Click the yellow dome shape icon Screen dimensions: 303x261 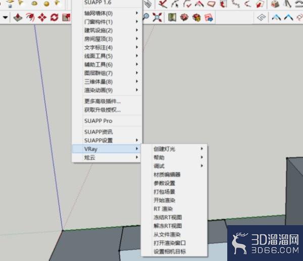click(x=34, y=4)
